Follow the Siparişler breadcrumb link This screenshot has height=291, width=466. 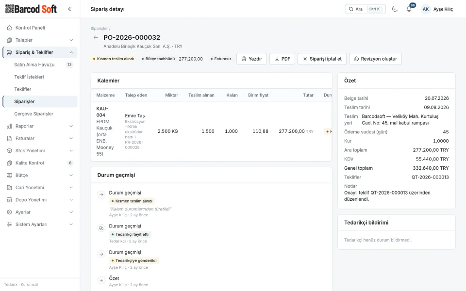click(x=99, y=29)
